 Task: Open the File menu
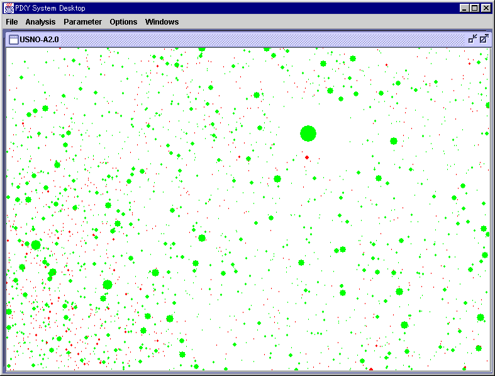click(x=12, y=22)
